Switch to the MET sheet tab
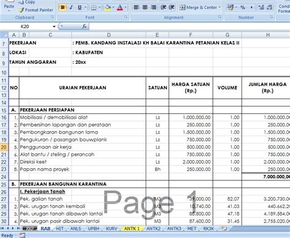Image resolution: width=290 pixels, height=238 pixels. [x=191, y=228]
